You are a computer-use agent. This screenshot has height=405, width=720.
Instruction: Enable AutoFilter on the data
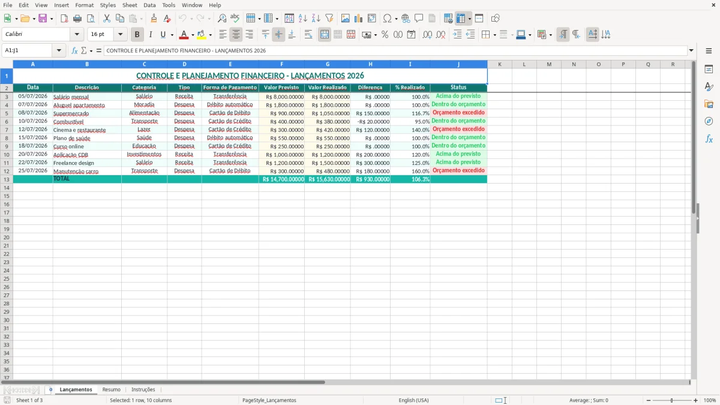[329, 19]
